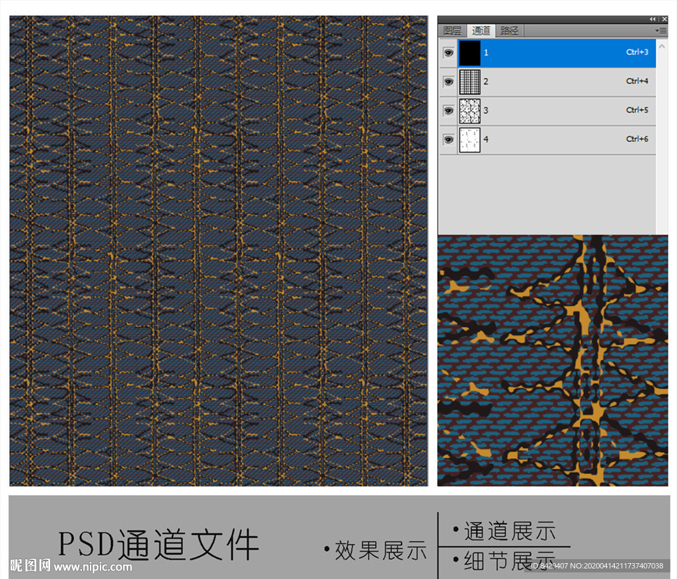Select the channel row named 1
The image size is (677, 579).
(x=547, y=53)
